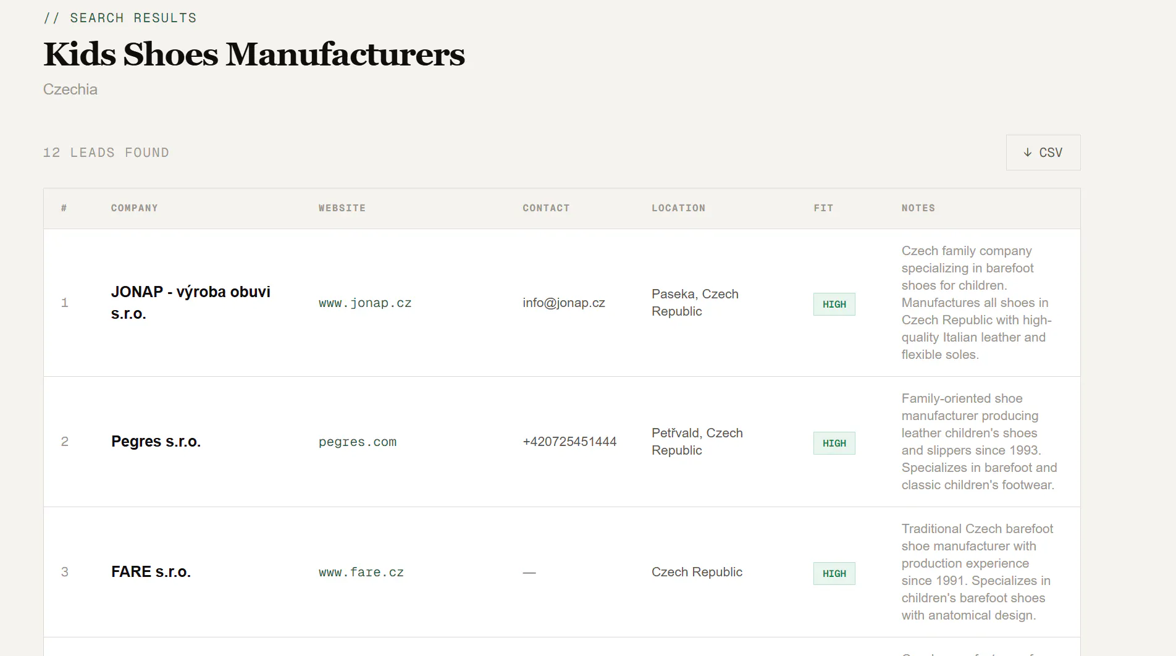This screenshot has height=656, width=1176.
Task: Click HIGH fit badge for JONAP
Action: coord(834,304)
